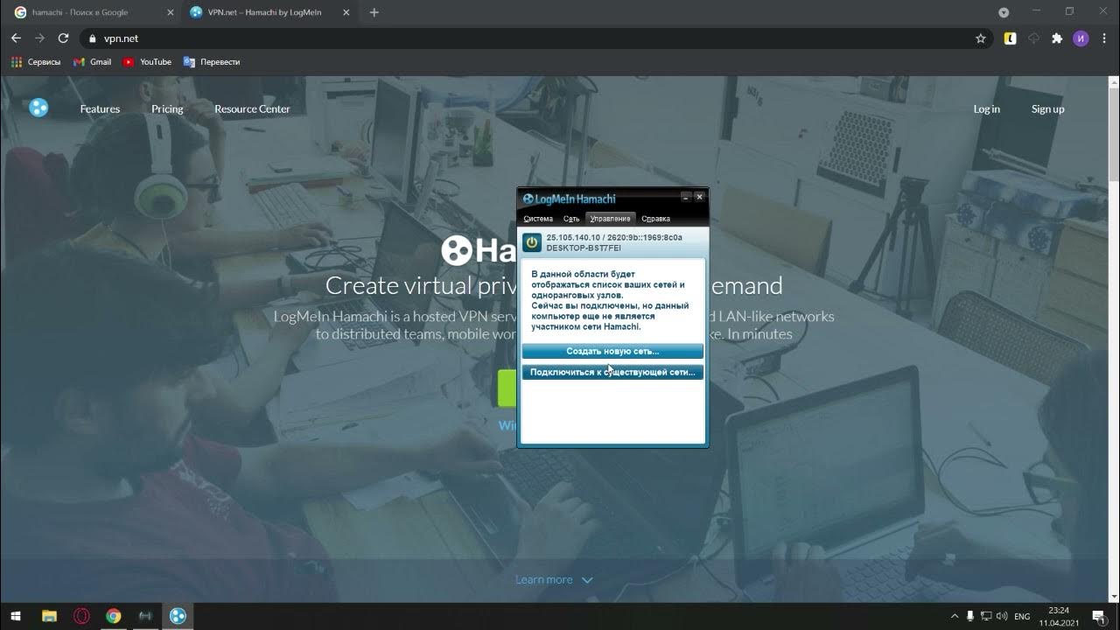Open the Перевести bookmark
The height and width of the screenshot is (630, 1120).
212,62
